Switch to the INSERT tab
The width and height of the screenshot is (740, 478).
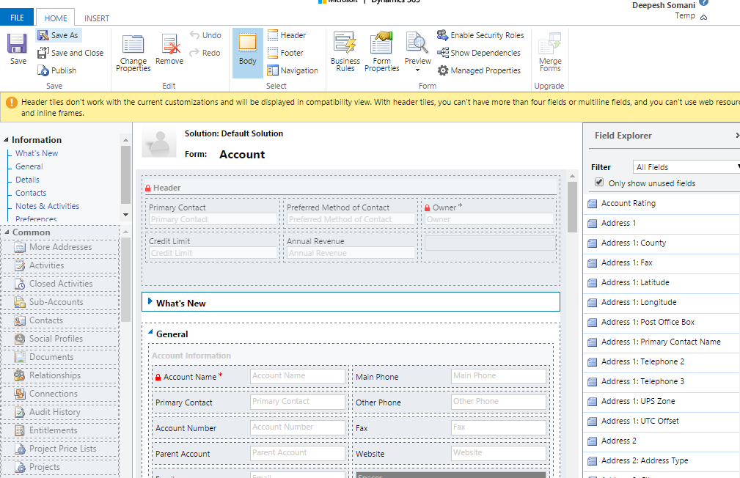97,18
